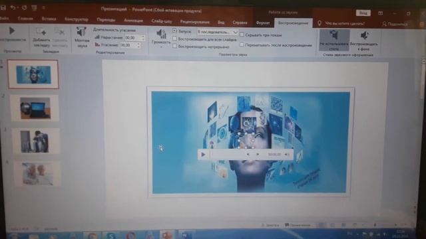Switch to the Переходы tab
This screenshot has height=239, width=426.
[106, 20]
